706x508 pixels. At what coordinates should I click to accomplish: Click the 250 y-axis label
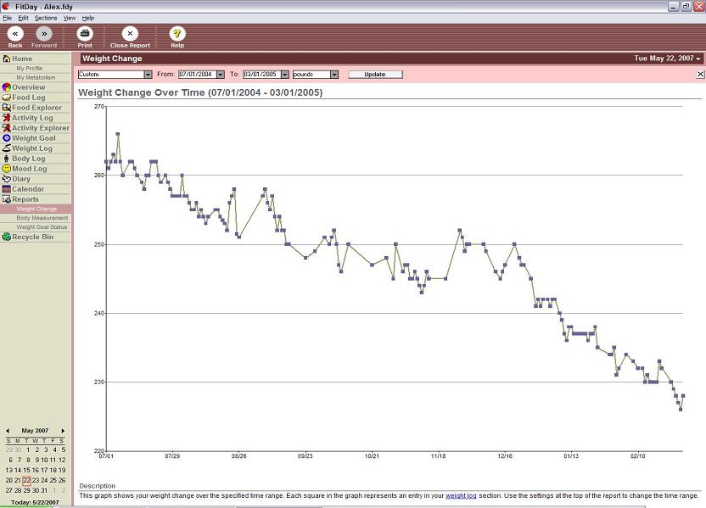coord(99,245)
